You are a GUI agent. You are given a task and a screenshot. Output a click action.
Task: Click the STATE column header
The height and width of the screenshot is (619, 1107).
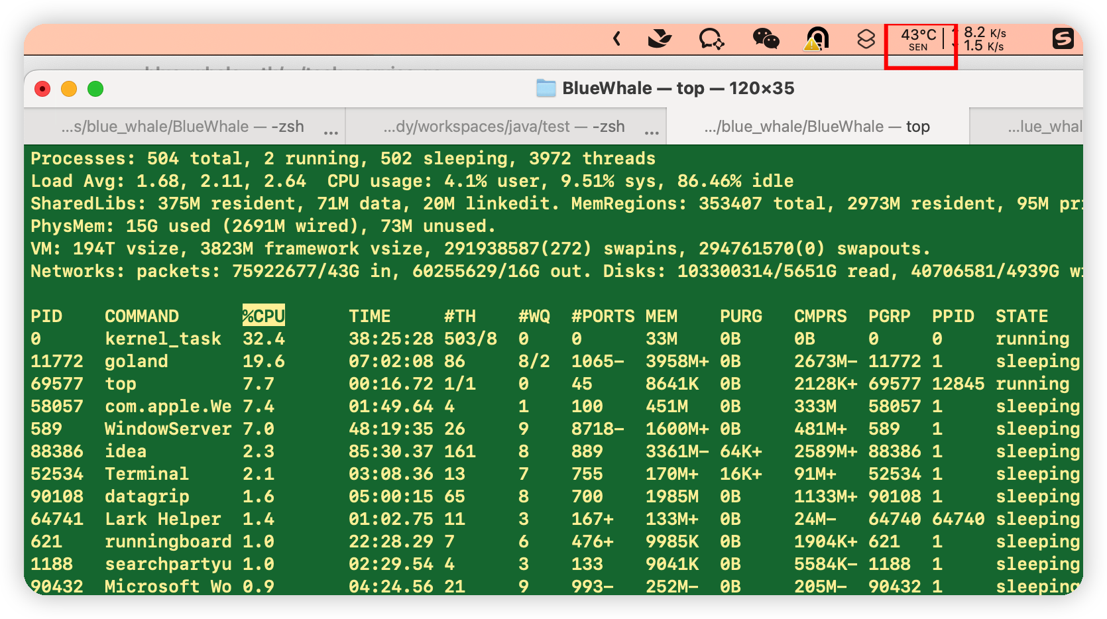[1022, 316]
